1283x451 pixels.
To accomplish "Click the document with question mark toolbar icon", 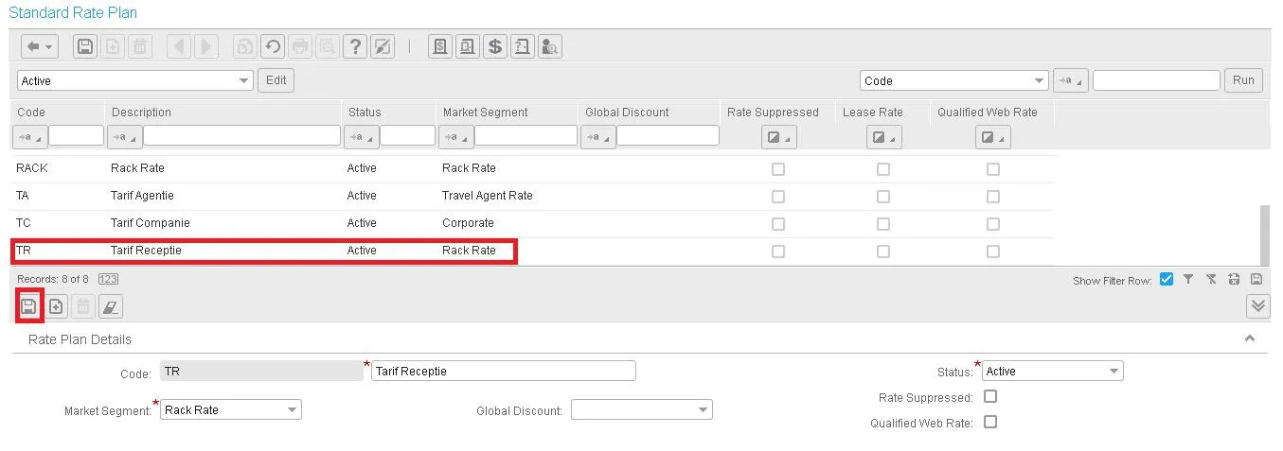I will tap(522, 46).
